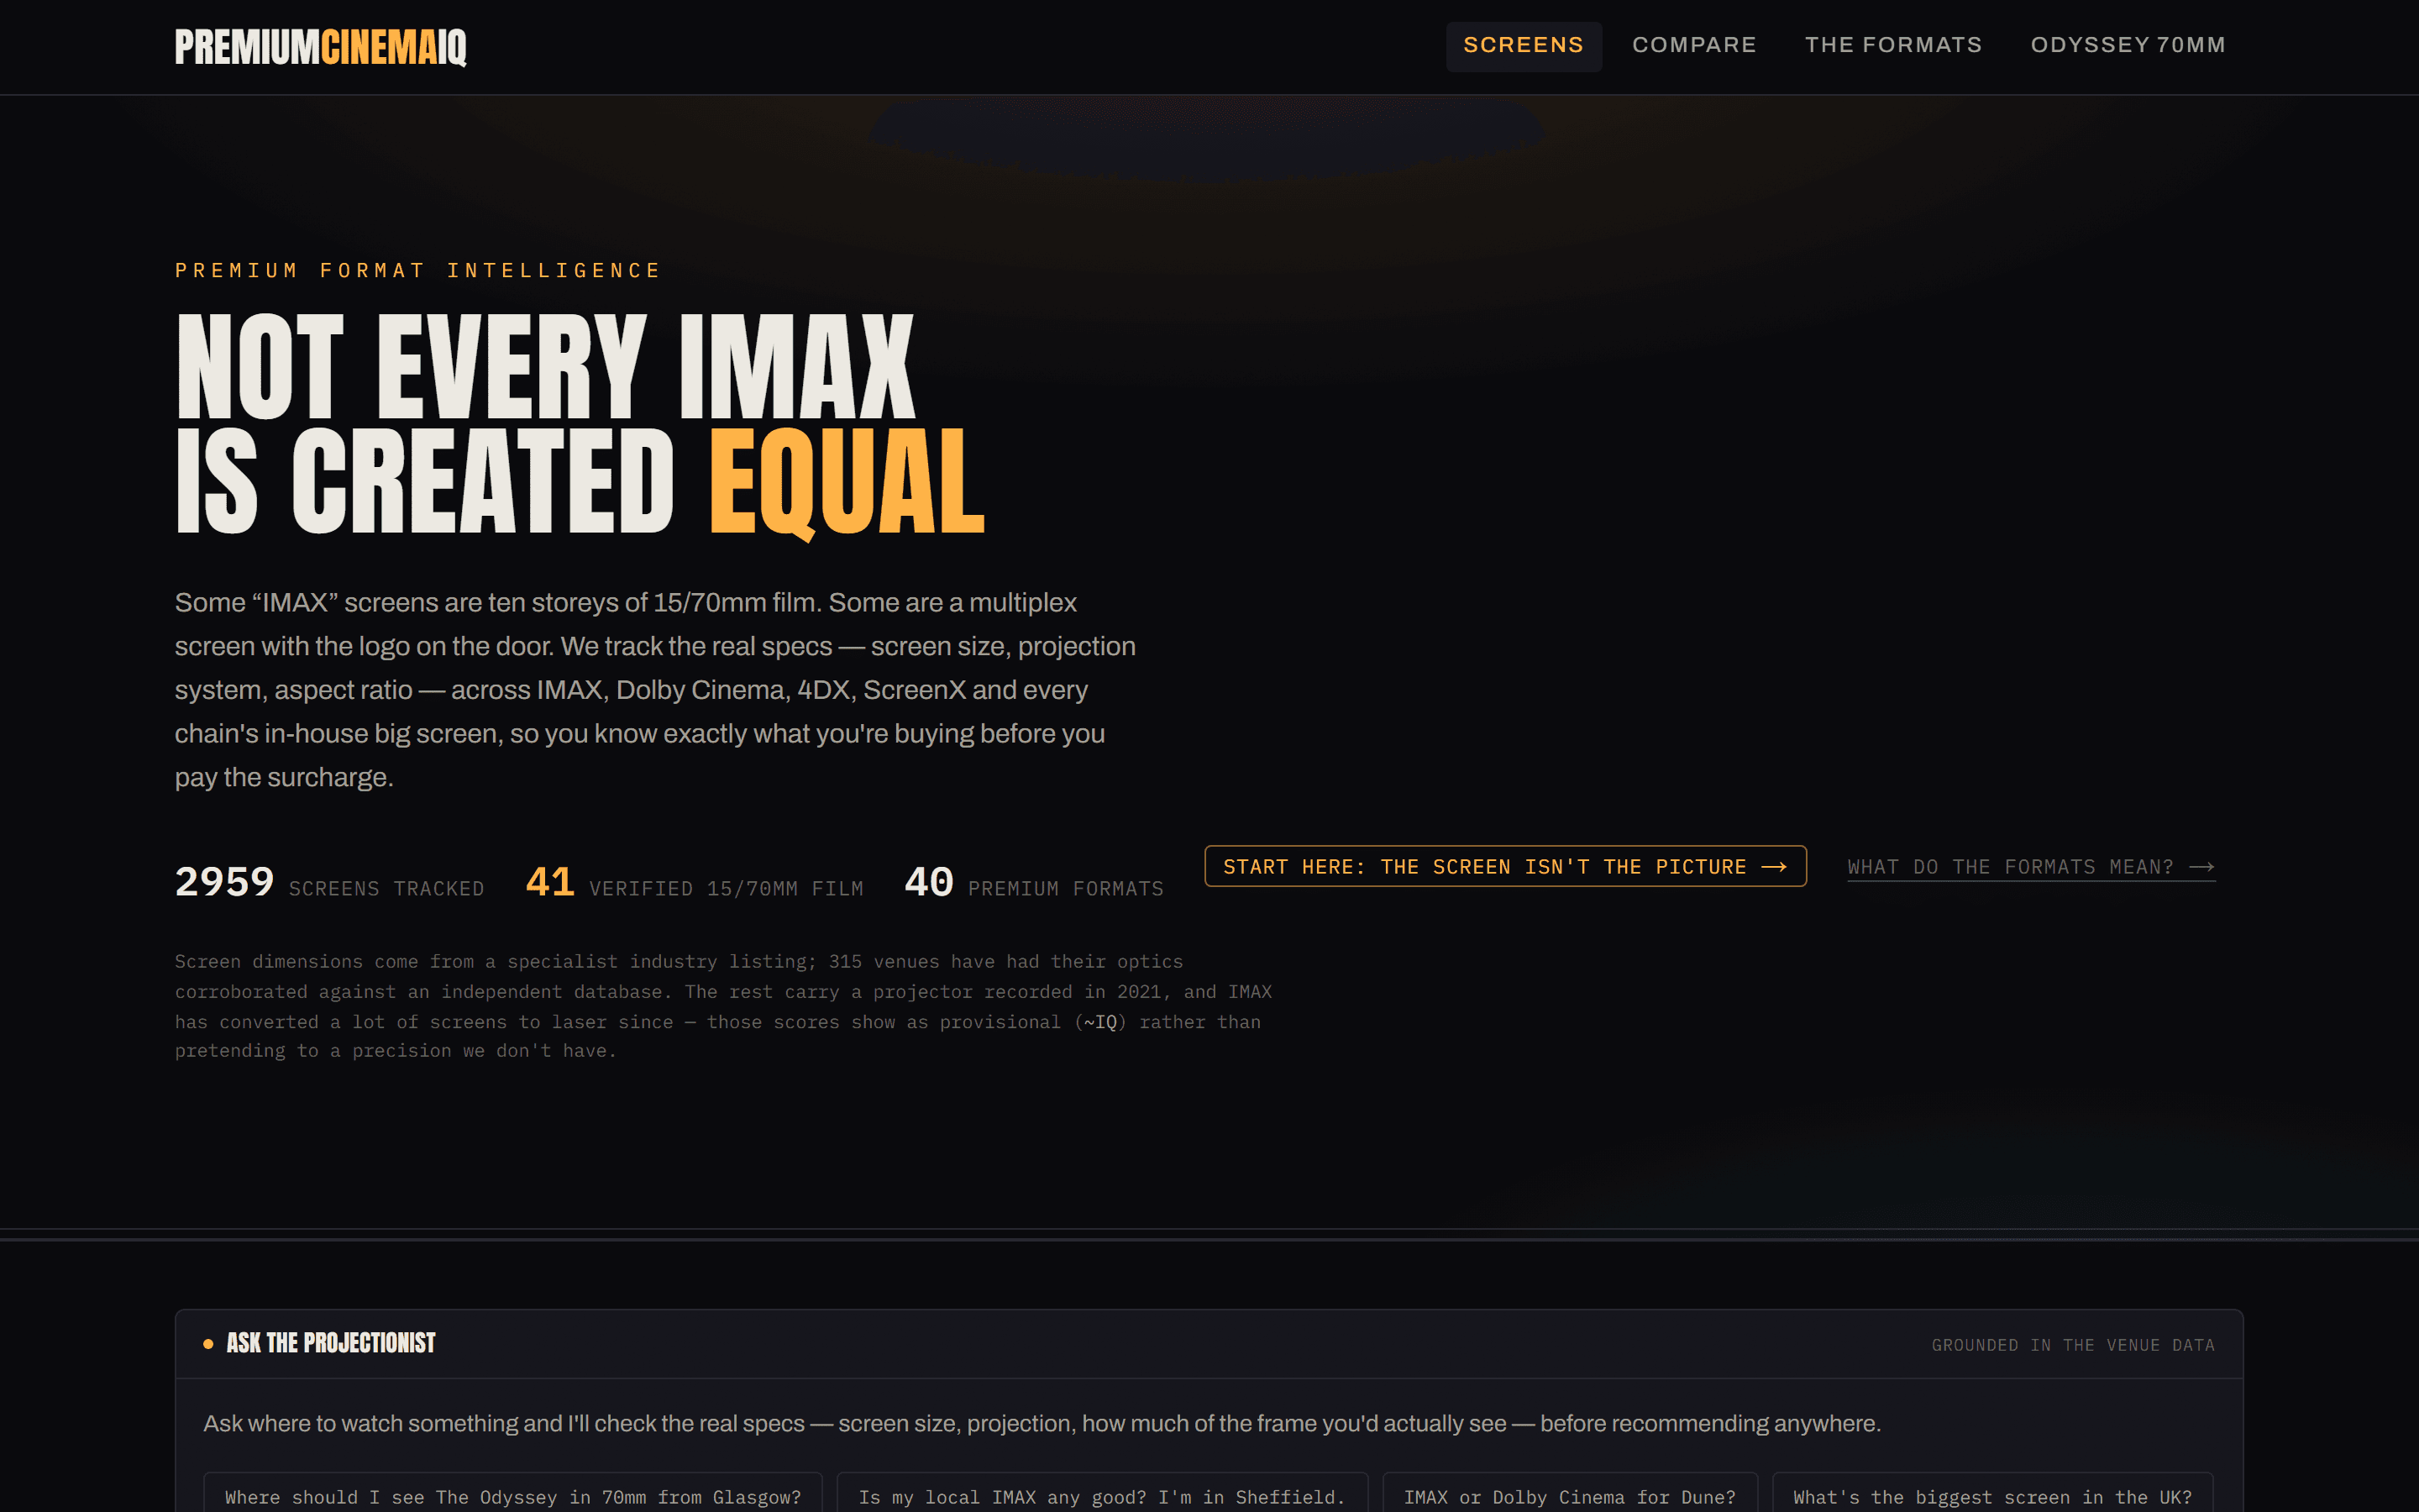This screenshot has width=2419, height=1512.
Task: Click the orange dot beside Ask the Projectionist
Action: pyautogui.click(x=208, y=1344)
